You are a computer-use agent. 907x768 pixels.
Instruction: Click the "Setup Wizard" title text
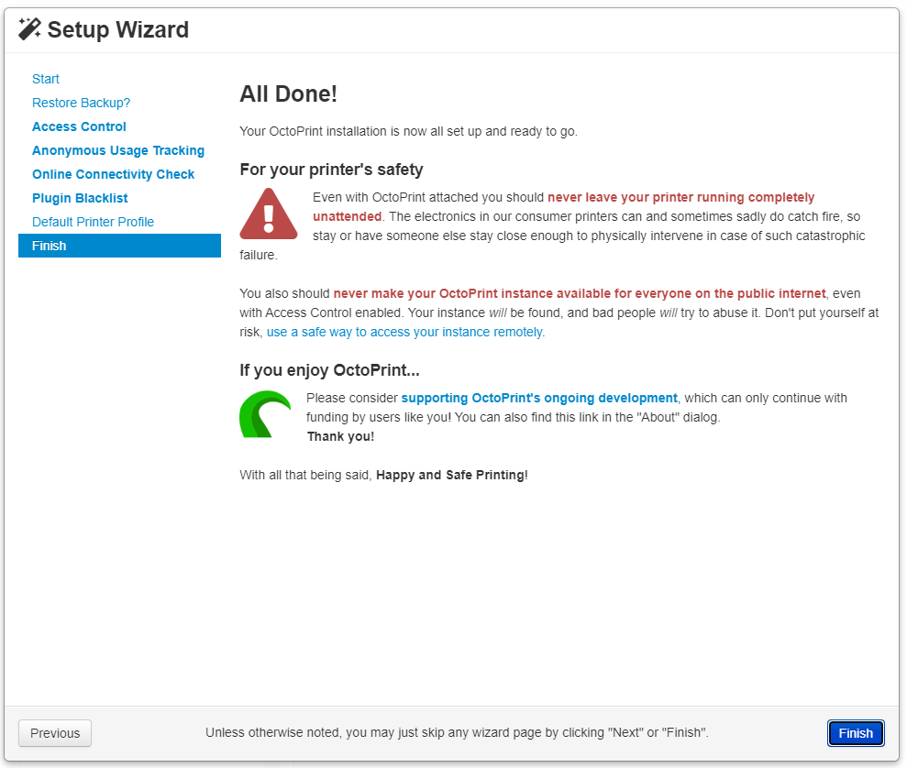click(118, 29)
